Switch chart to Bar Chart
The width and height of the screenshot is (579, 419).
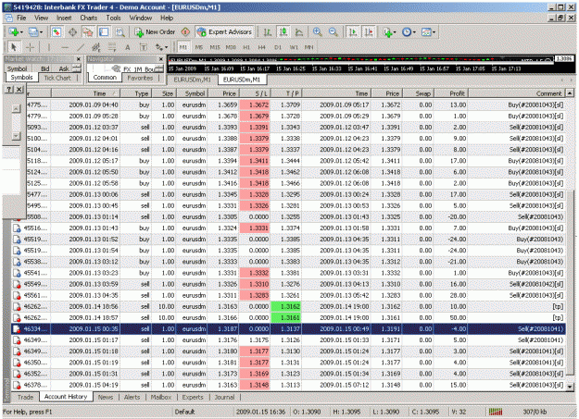[x=268, y=32]
